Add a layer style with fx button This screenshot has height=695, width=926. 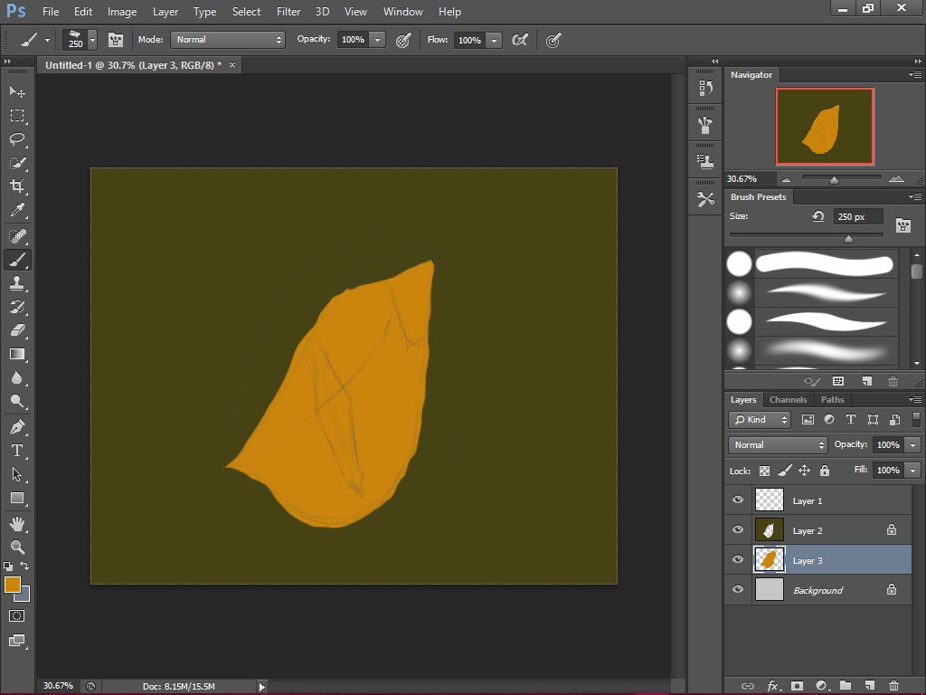pos(771,685)
